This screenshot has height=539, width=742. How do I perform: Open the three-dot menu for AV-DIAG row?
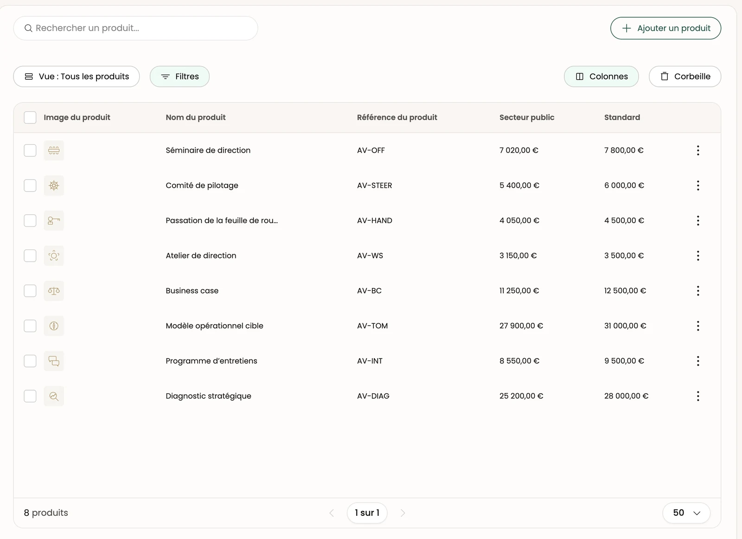(698, 396)
